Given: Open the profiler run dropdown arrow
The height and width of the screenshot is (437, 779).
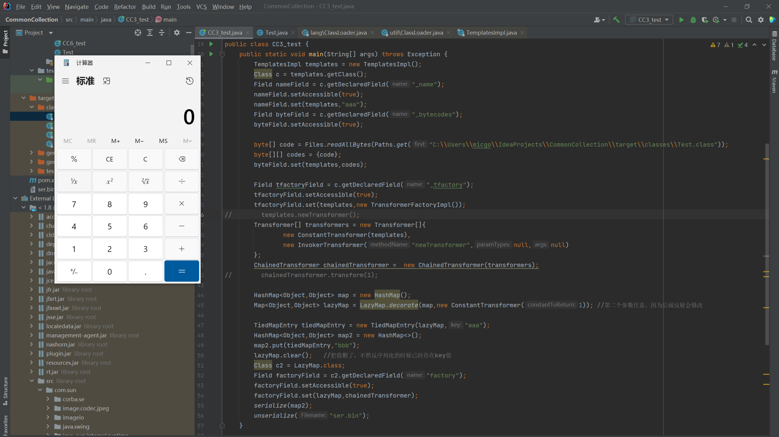Looking at the screenshot, I should (725, 20).
